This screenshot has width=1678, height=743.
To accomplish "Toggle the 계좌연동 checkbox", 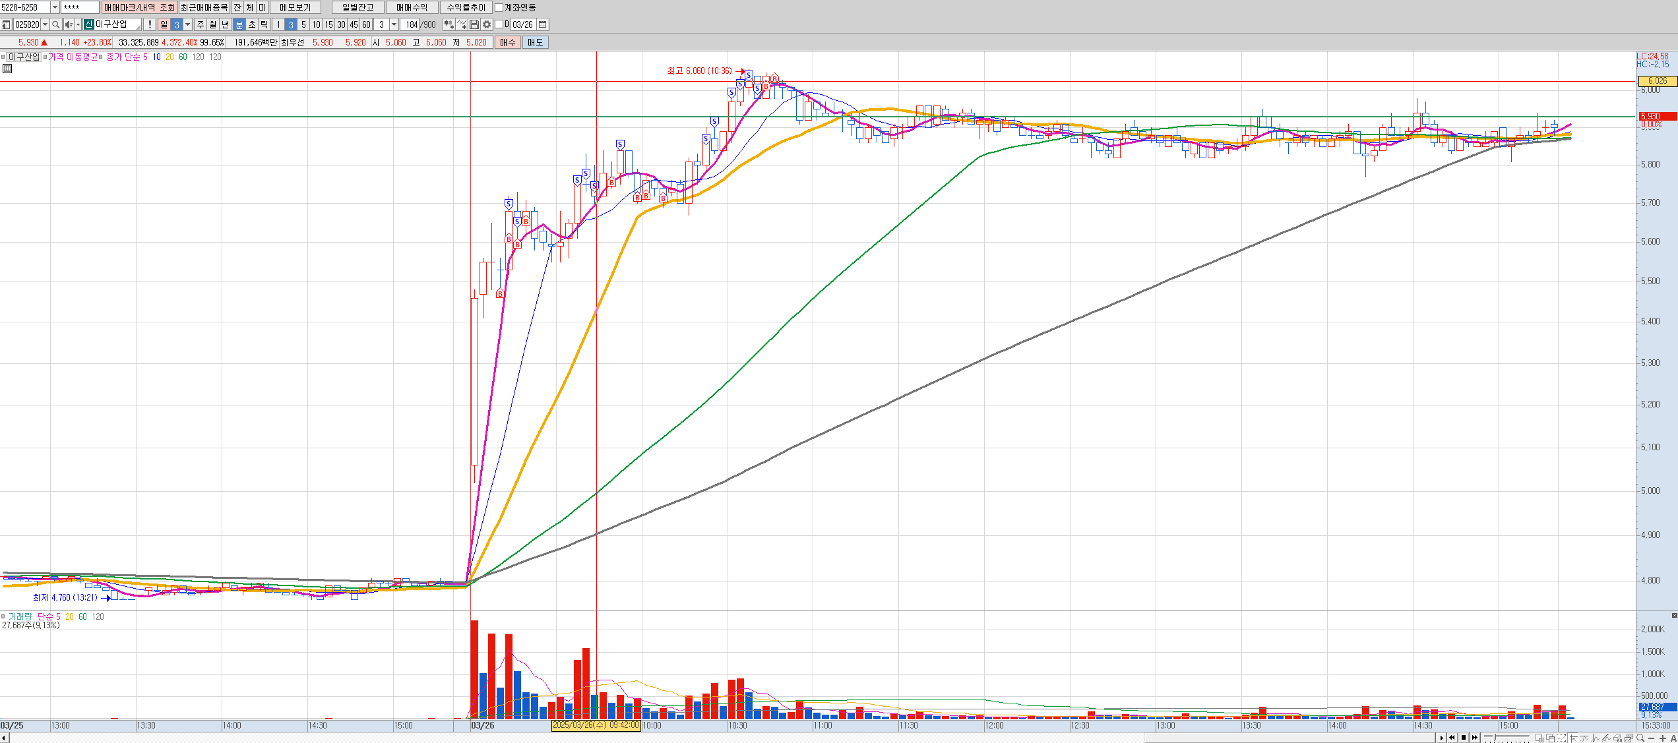I will coord(499,7).
